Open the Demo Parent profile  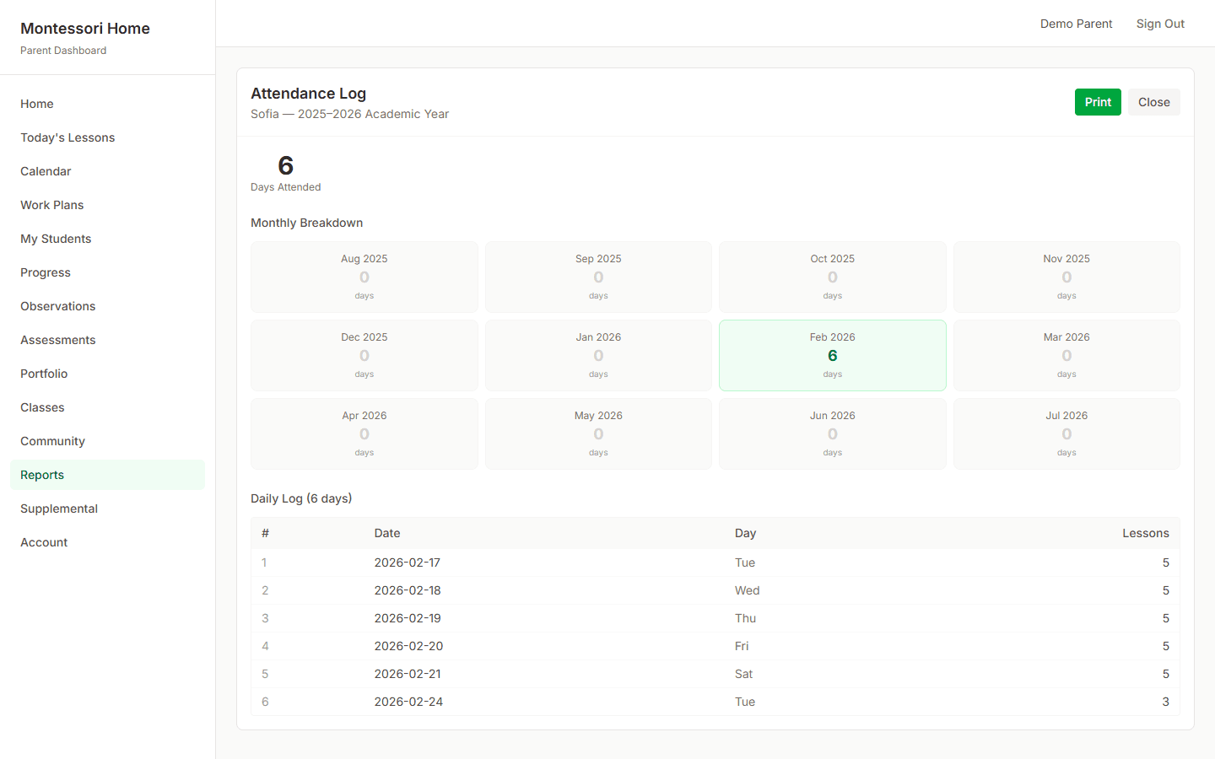point(1076,23)
